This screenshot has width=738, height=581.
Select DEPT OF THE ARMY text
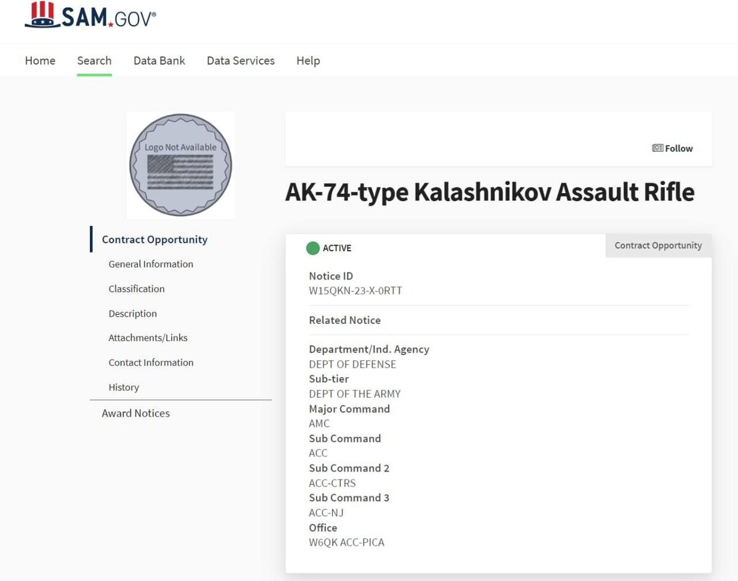click(x=355, y=393)
